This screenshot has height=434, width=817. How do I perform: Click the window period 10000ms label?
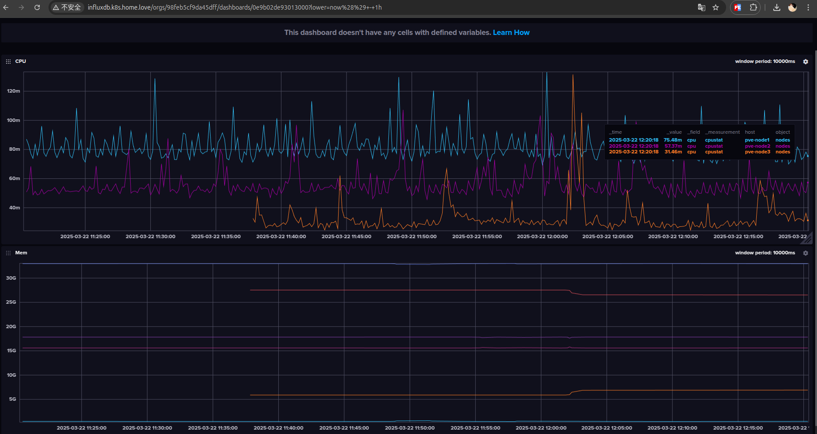[765, 61]
